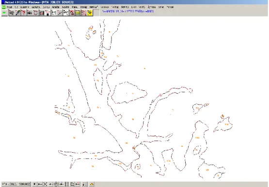Viewport: 269px width, 187px height.
Task: Click the active layer name box at bottom-left
Action: click(x=16, y=184)
